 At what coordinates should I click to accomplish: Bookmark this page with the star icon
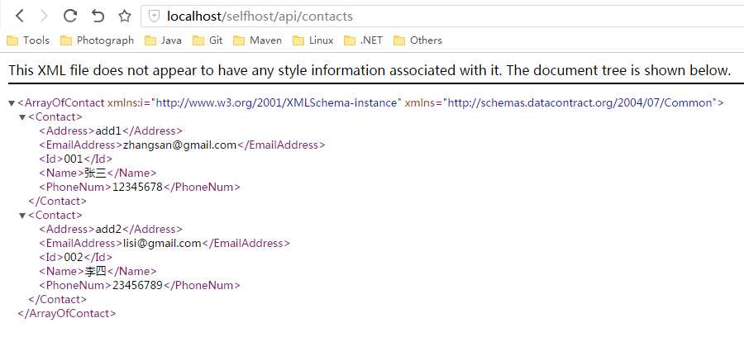tap(124, 17)
